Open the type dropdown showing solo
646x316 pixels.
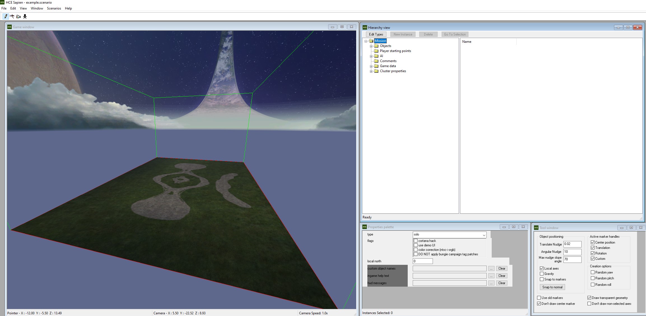click(x=449, y=235)
